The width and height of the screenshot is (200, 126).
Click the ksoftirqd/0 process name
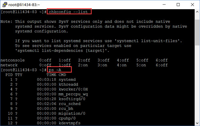pyautogui.click(x=72, y=99)
